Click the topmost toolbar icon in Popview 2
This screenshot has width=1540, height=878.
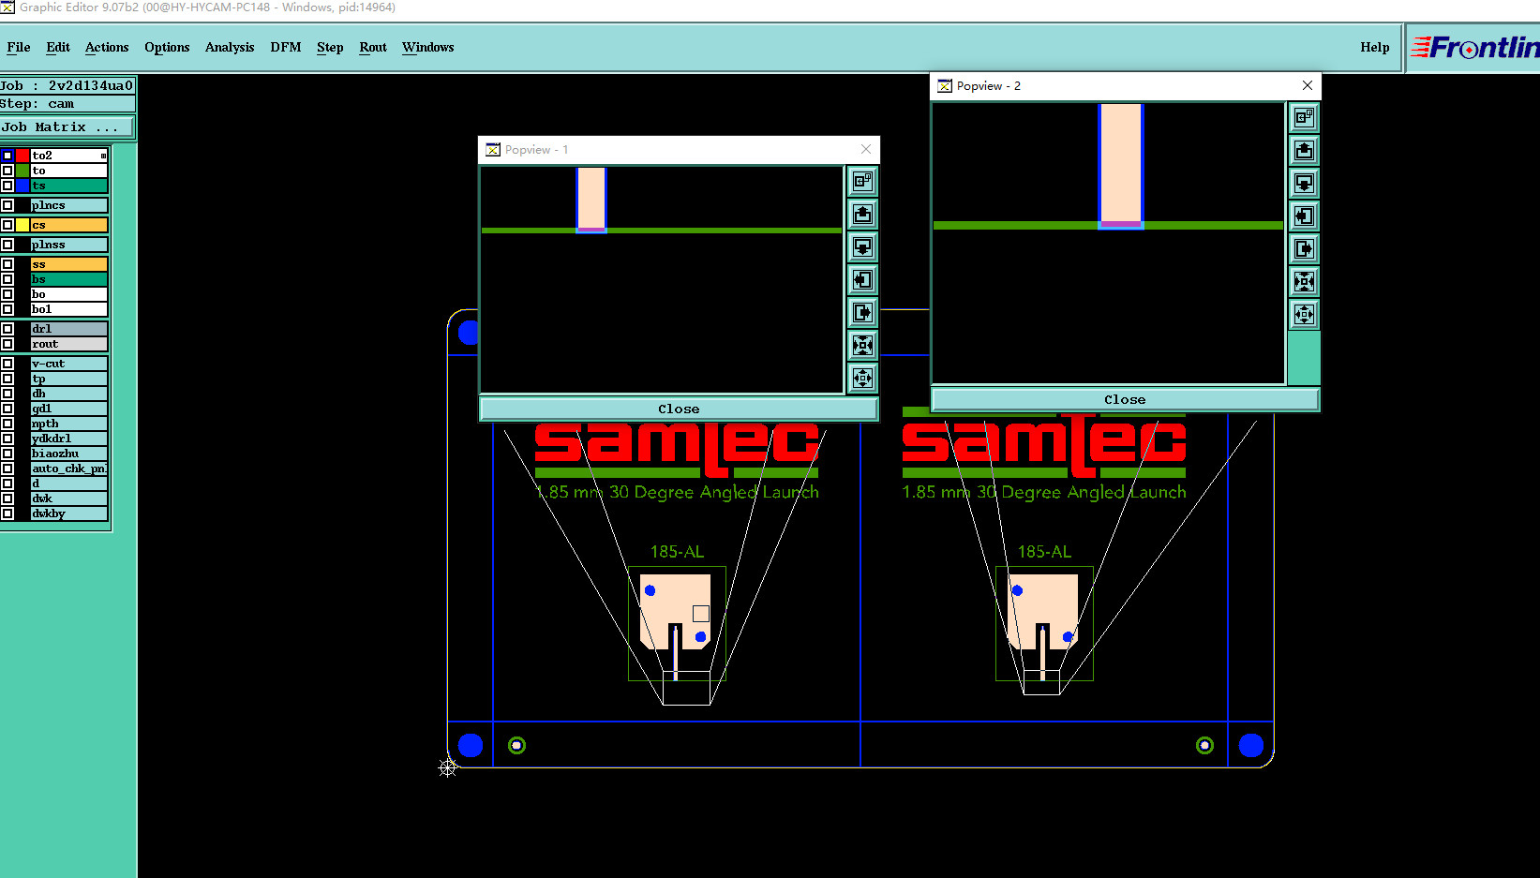[1304, 117]
